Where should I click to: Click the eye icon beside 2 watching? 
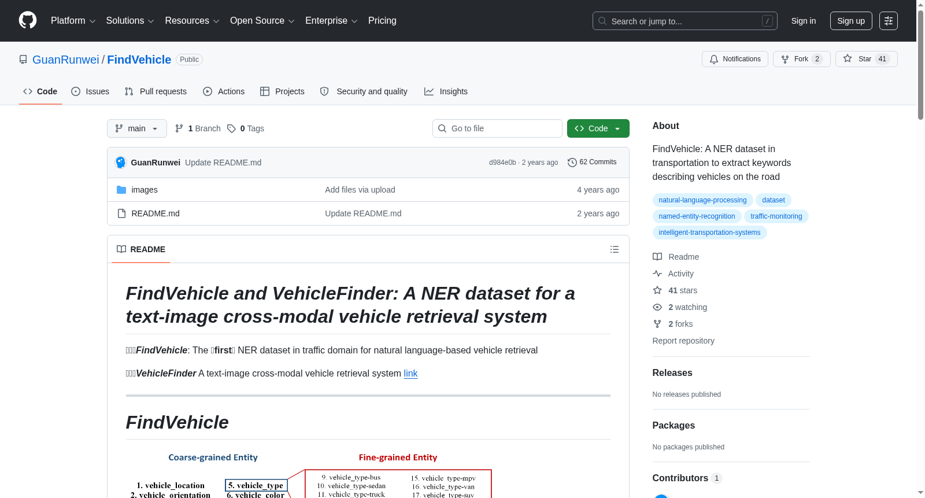pyautogui.click(x=657, y=307)
